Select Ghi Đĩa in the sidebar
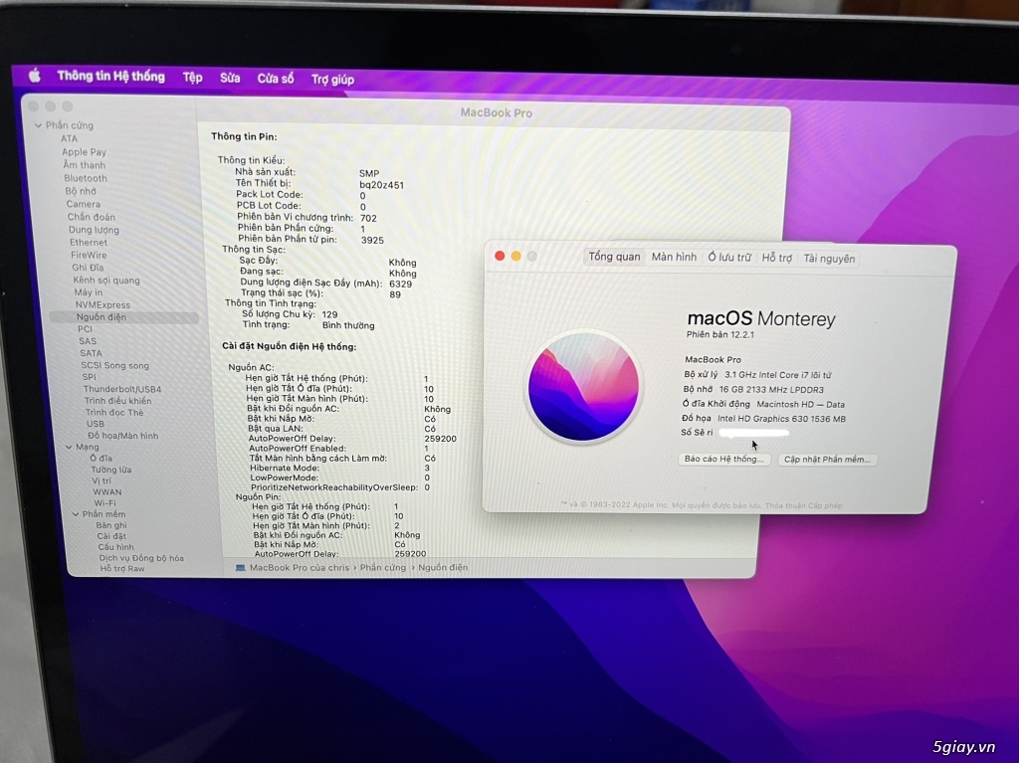Viewport: 1019px width, 763px height. click(88, 268)
